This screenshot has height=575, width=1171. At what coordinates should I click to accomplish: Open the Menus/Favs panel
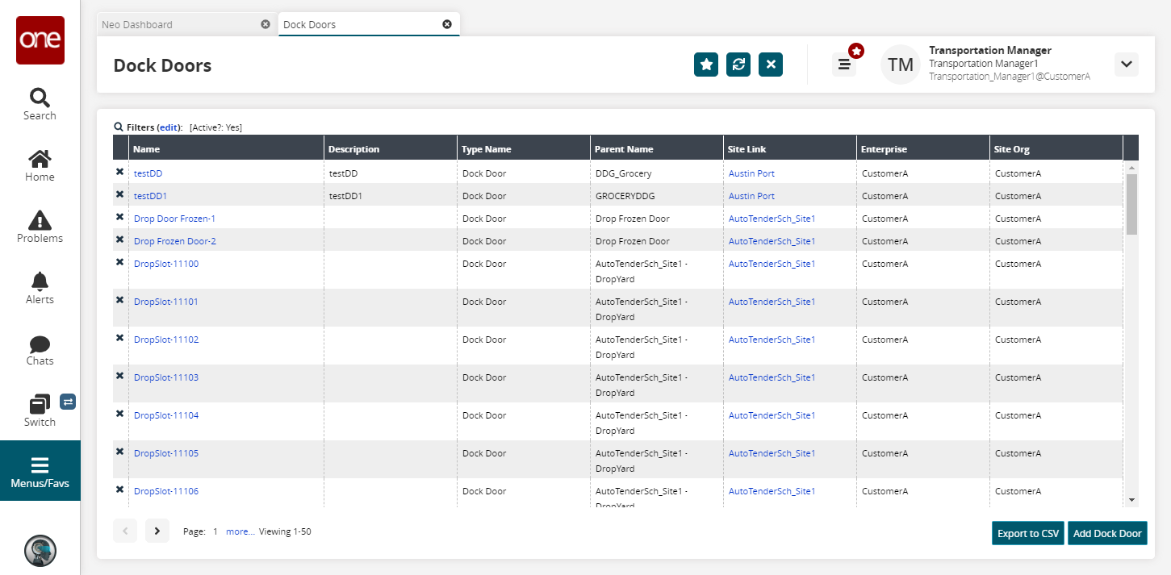point(40,472)
